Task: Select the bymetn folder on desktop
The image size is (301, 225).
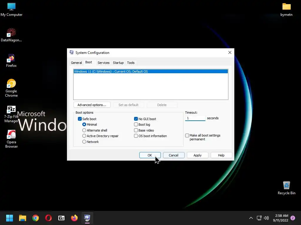Action: 286,10
